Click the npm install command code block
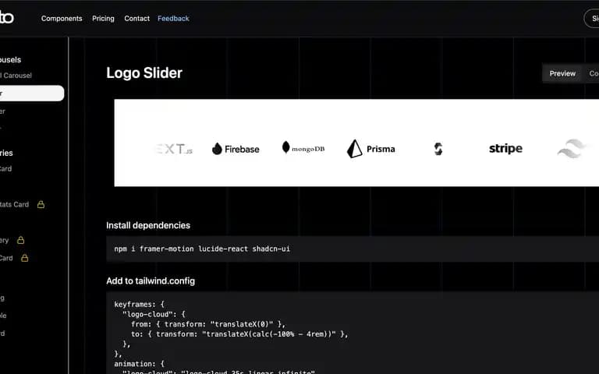Screen dimensions: 599x374 tap(353, 249)
